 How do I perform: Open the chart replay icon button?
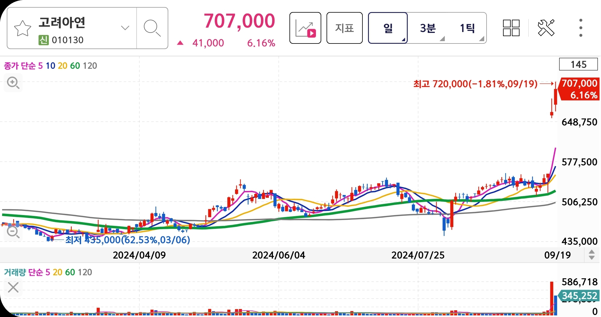(305, 28)
